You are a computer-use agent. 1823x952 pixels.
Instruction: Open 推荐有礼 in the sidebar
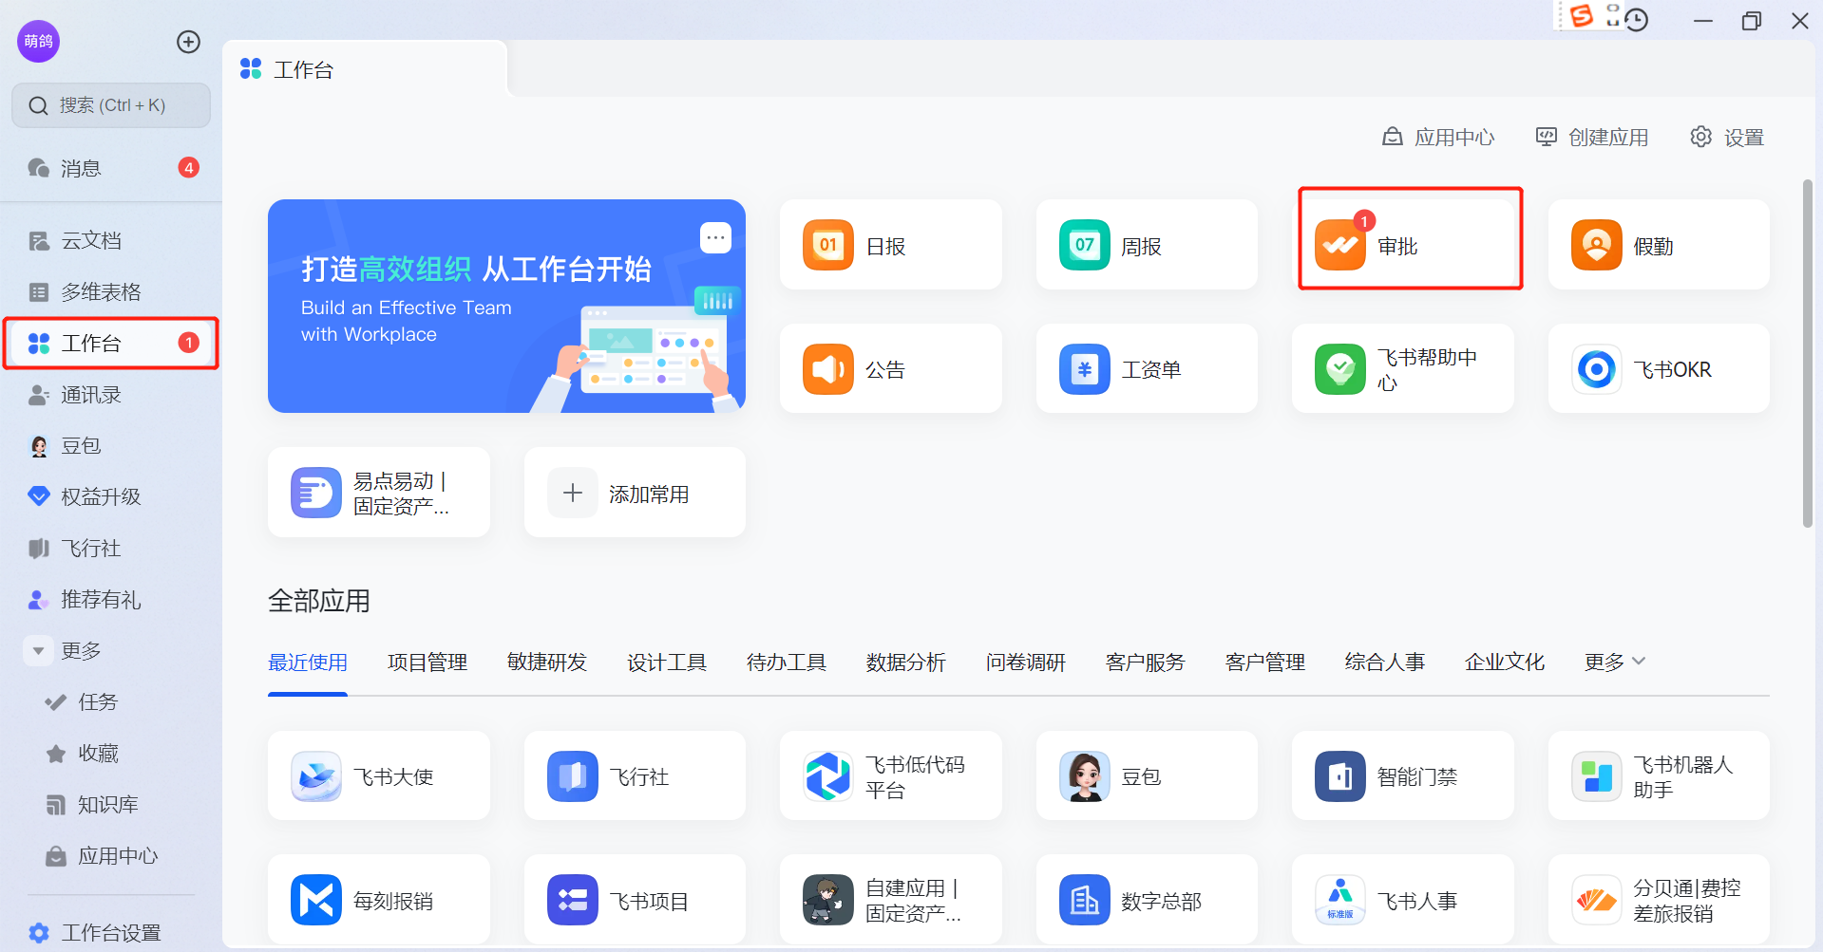click(111, 600)
